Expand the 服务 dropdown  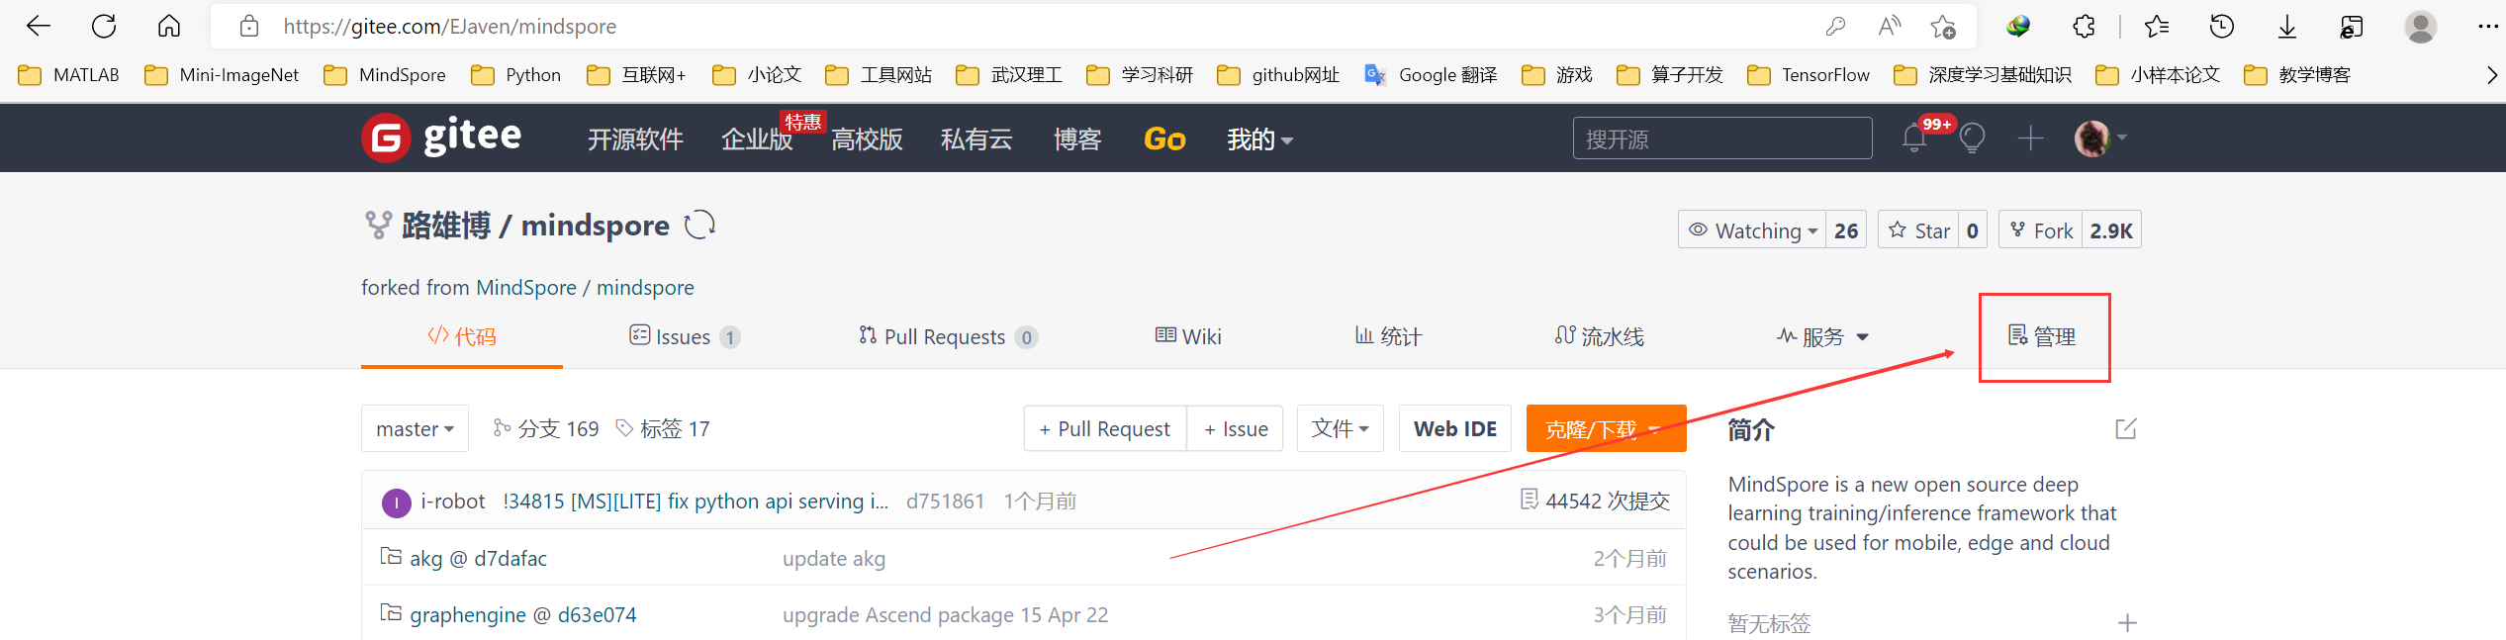[x=1822, y=336]
